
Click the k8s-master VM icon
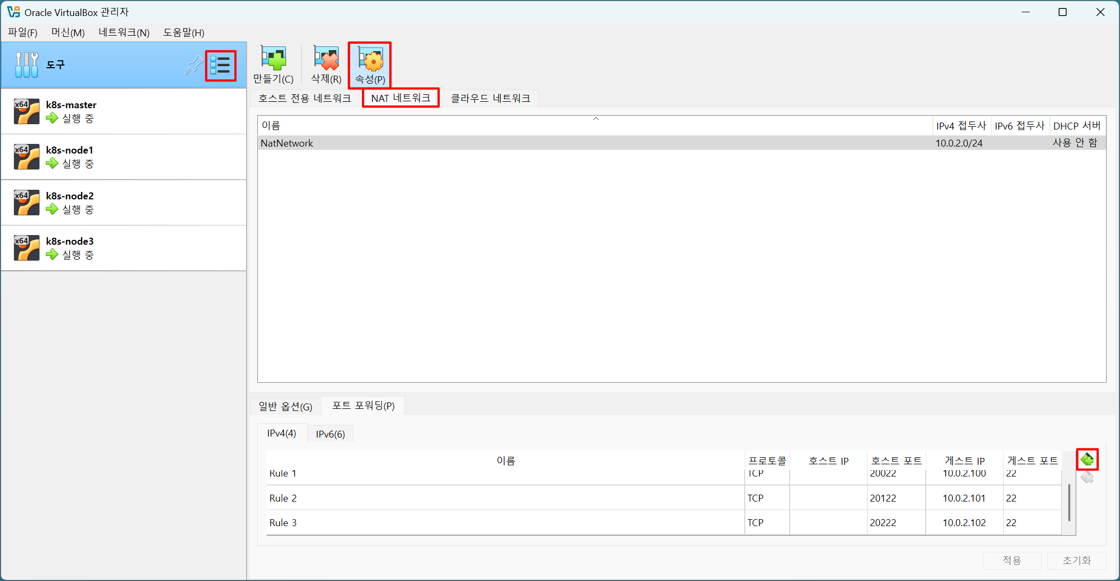27,111
